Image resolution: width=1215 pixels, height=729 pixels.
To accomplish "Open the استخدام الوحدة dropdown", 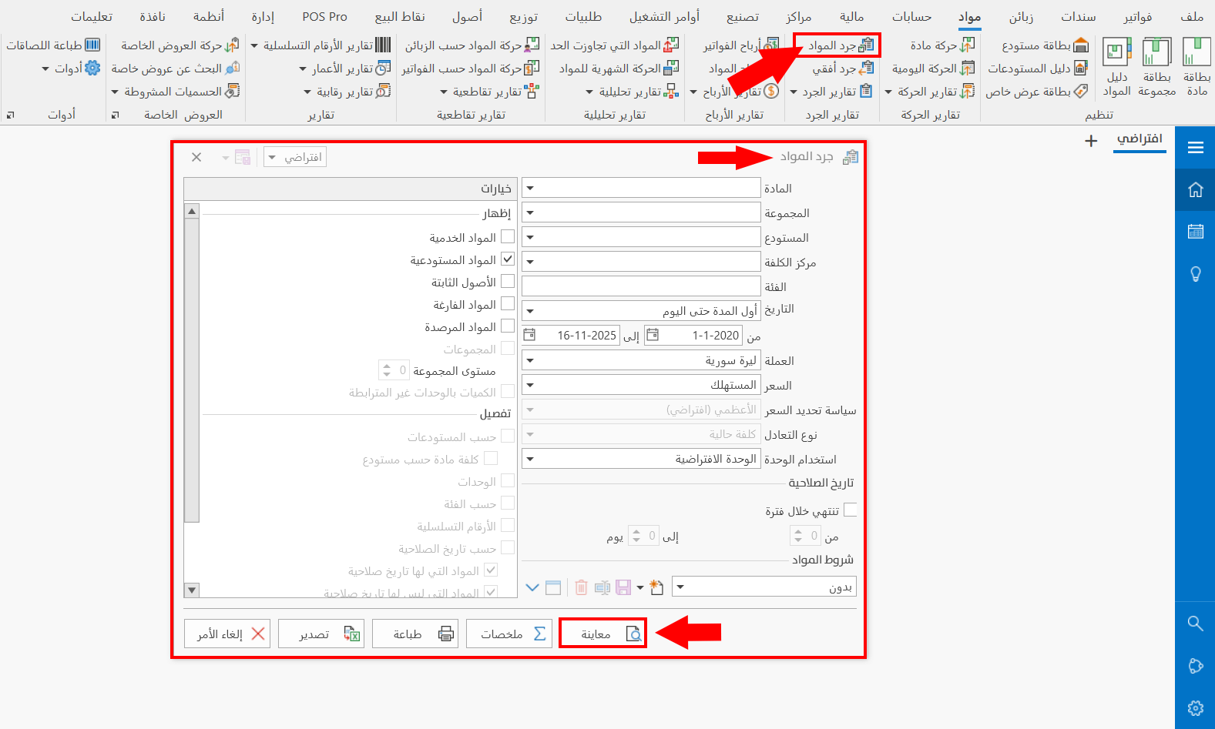I will tap(530, 460).
